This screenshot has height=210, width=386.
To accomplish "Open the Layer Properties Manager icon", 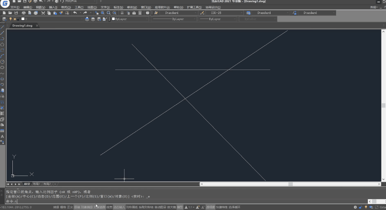I will click(4, 19).
